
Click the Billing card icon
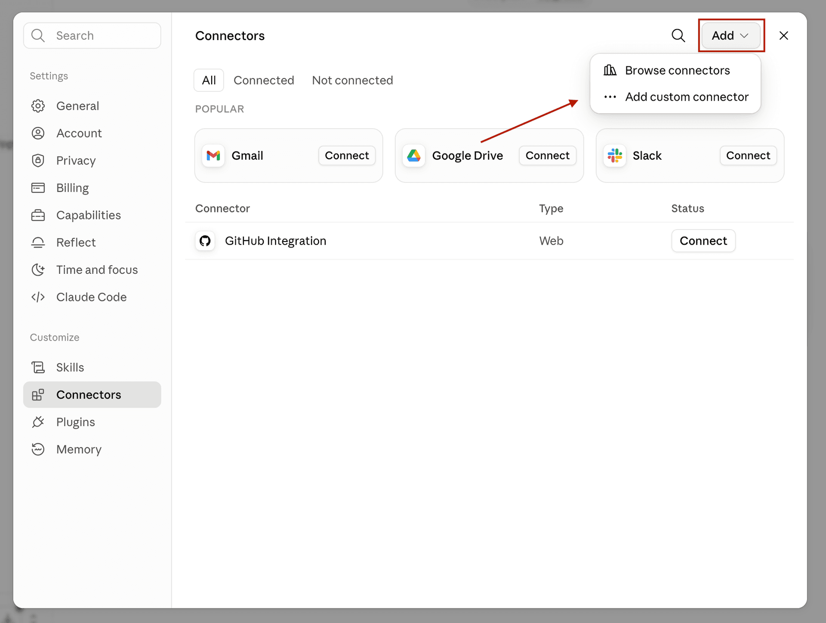38,188
